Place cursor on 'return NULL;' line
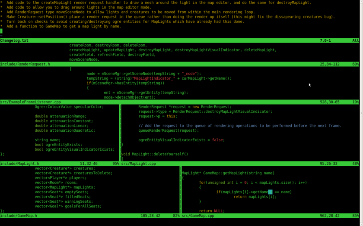 212,211
